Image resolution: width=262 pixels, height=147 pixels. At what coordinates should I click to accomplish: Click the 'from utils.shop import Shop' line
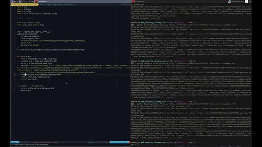pos(30,25)
